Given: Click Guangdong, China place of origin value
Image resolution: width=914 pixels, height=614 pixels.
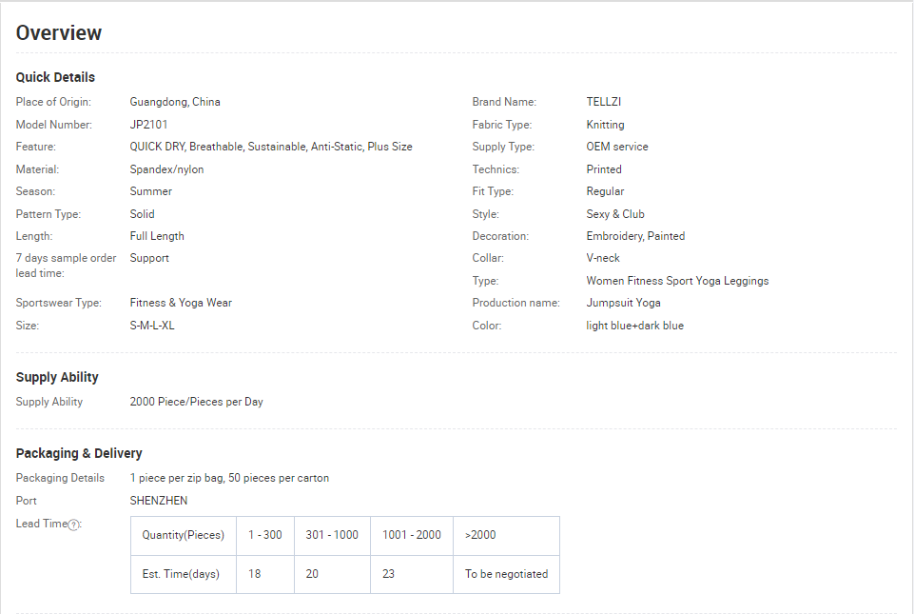Looking at the screenshot, I should tap(175, 102).
